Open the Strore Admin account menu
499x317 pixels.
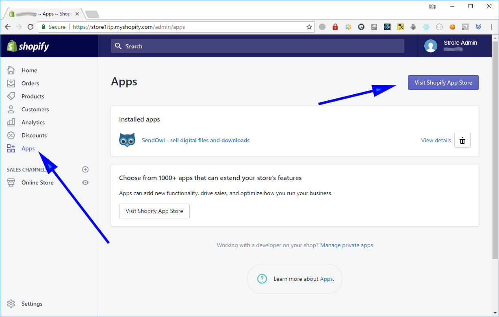point(455,46)
